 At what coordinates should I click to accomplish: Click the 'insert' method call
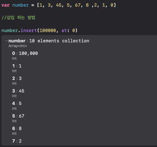pos(29,30)
